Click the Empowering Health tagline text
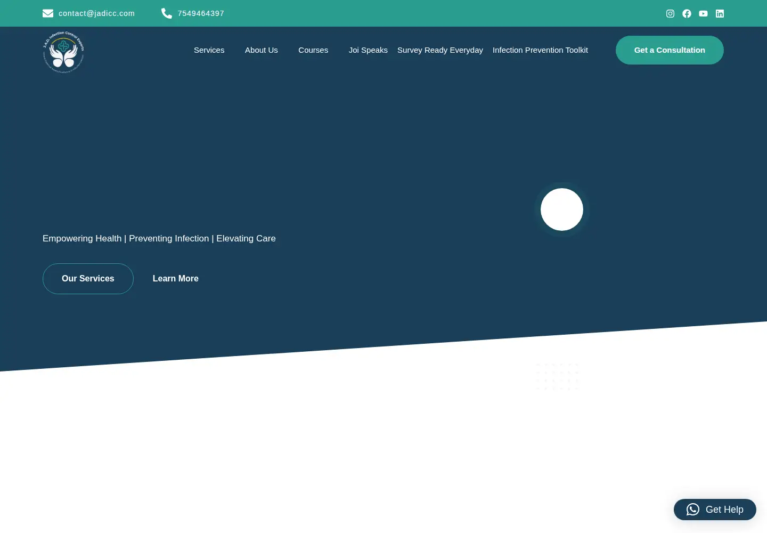Image resolution: width=767 pixels, height=533 pixels. point(159,238)
